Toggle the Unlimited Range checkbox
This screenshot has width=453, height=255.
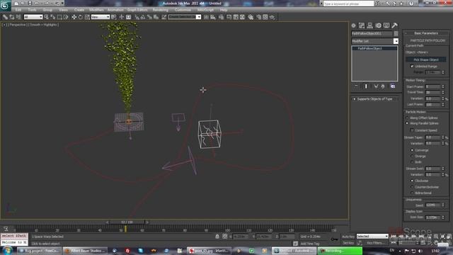[x=412, y=66]
